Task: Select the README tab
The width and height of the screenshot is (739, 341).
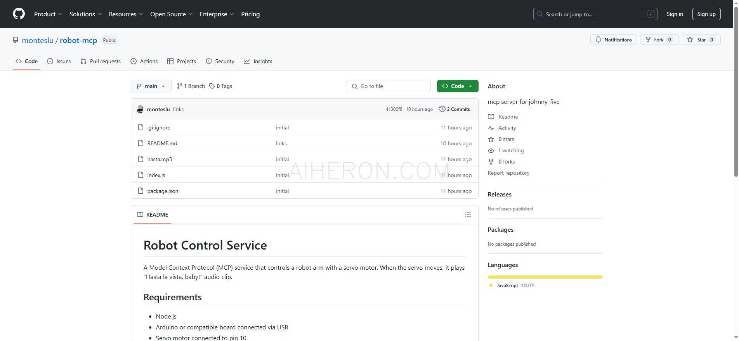Action: click(153, 215)
